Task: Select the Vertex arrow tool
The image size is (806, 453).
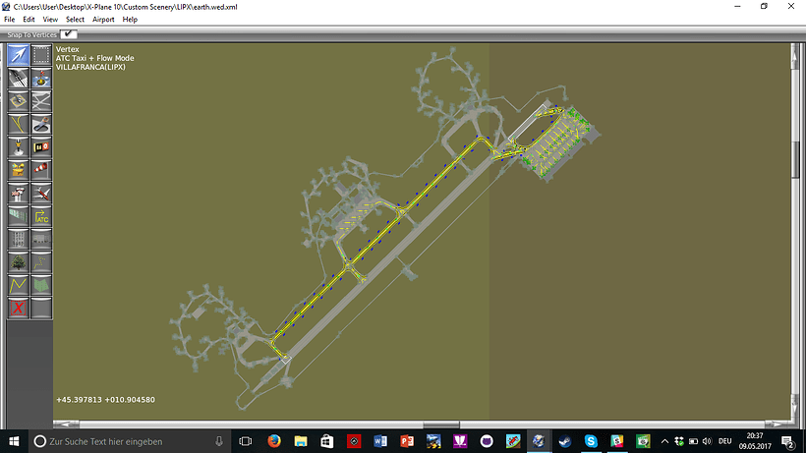Action: point(18,54)
